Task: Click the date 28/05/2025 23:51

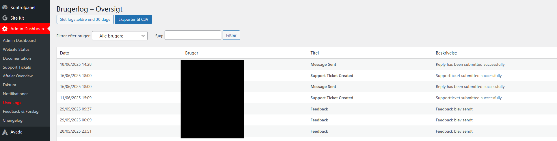Action: click(76, 131)
